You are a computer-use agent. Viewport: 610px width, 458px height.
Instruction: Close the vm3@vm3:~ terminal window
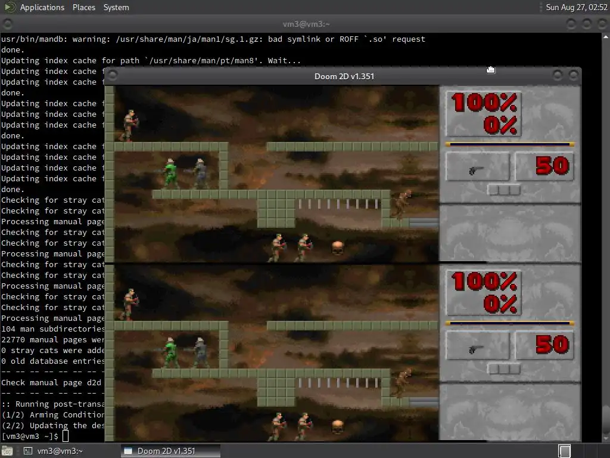602,24
